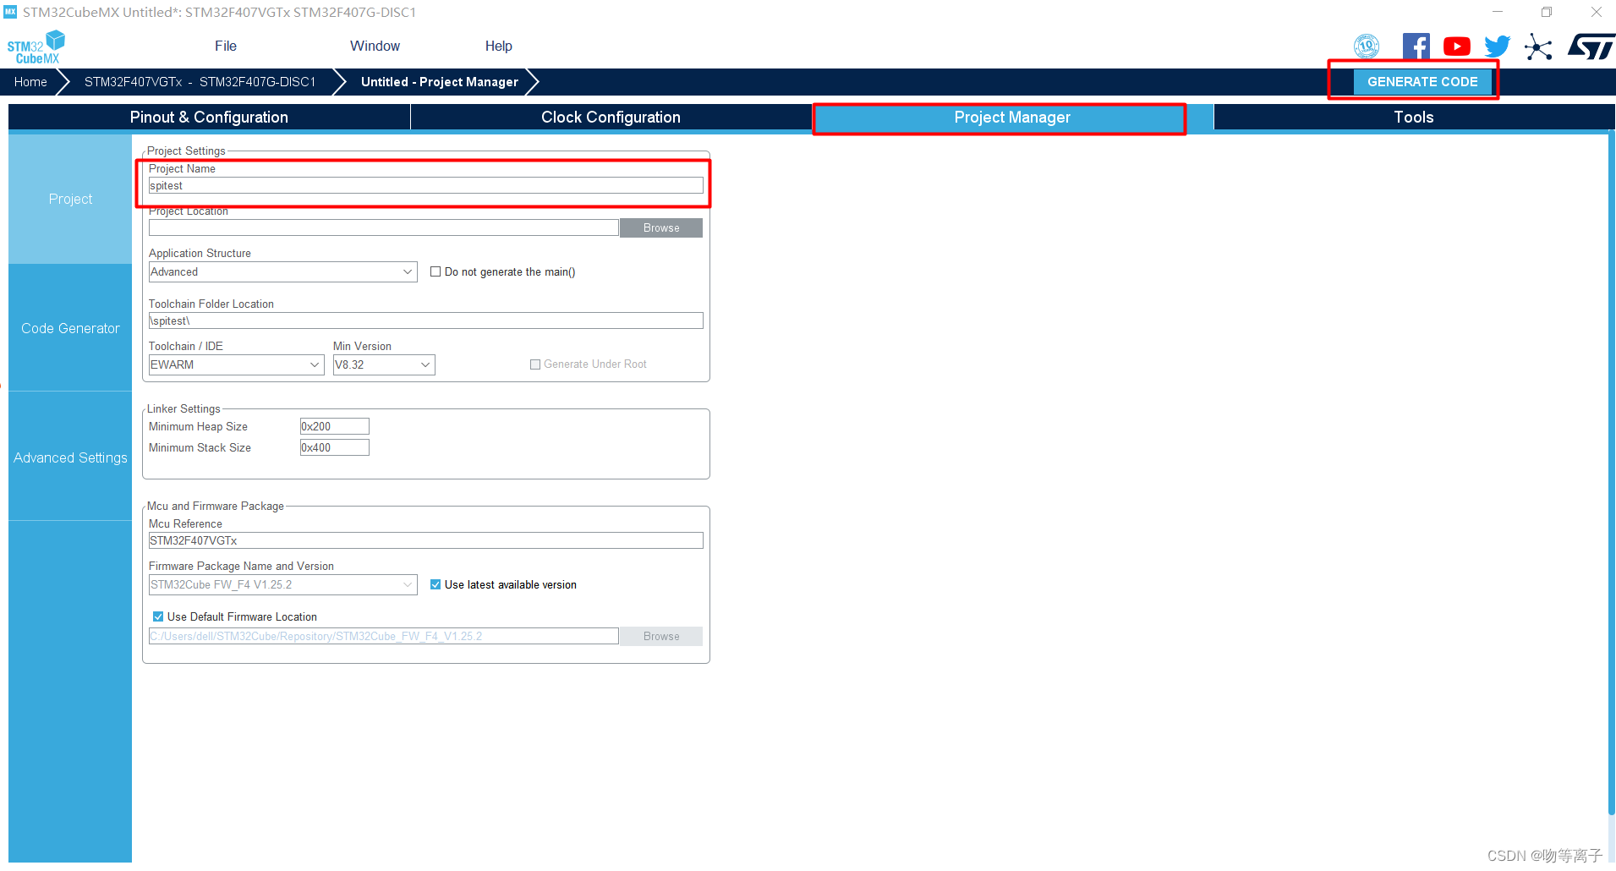Click the GENERATE CODE button
Image resolution: width=1616 pixels, height=871 pixels.
1422,82
